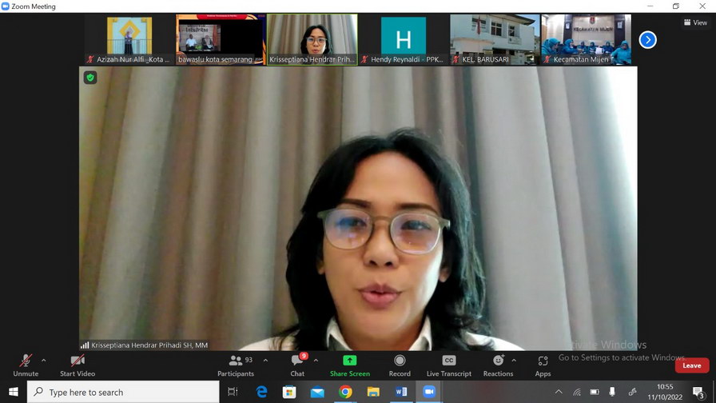The image size is (716, 403).
Task: Leave the meeting with the red button
Action: (x=692, y=365)
